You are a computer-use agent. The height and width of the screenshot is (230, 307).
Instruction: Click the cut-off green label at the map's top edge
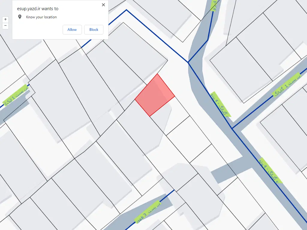click(x=215, y=5)
